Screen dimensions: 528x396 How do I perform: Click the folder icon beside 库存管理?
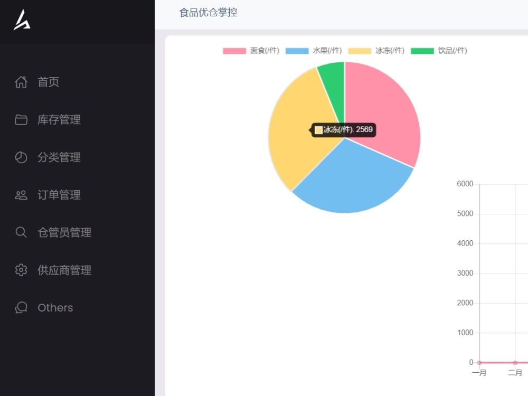click(x=21, y=119)
